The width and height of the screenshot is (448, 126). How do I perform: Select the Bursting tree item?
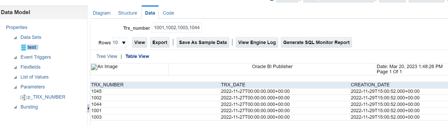pyautogui.click(x=29, y=107)
